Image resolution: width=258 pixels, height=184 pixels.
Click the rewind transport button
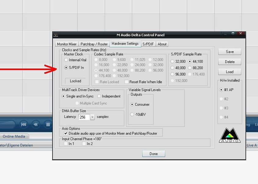tap(35, 124)
